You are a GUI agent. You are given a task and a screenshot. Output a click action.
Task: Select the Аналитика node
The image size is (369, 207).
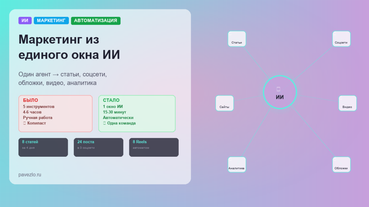click(237, 165)
